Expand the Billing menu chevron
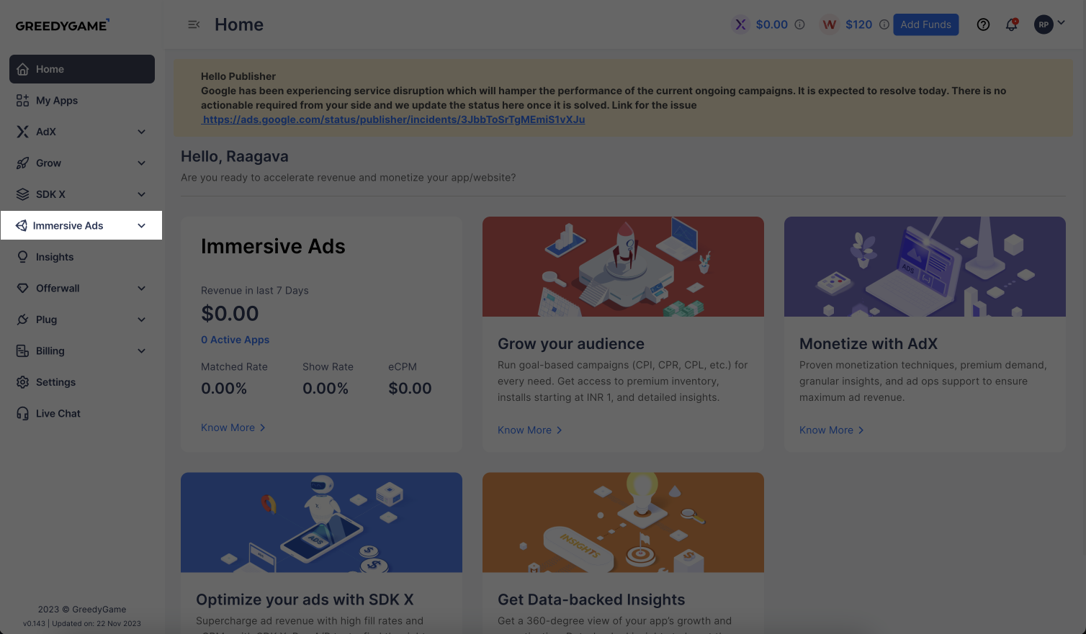The height and width of the screenshot is (634, 1086). [141, 351]
